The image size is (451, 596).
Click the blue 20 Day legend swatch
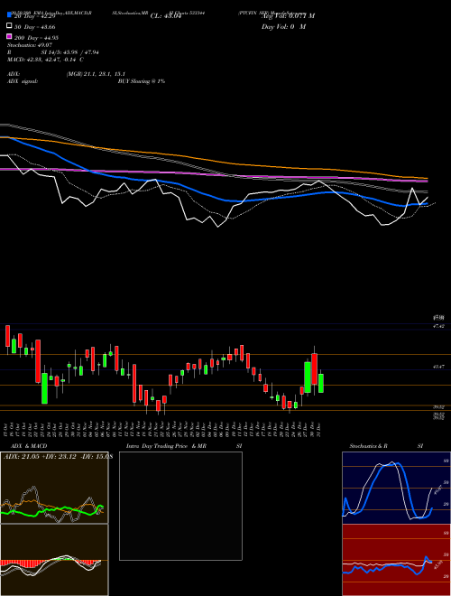pyautogui.click(x=9, y=14)
